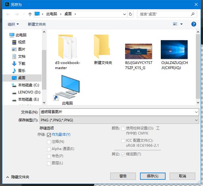Click 桌面 in the address breadcrumb
203x186 pixels.
(x=68, y=14)
